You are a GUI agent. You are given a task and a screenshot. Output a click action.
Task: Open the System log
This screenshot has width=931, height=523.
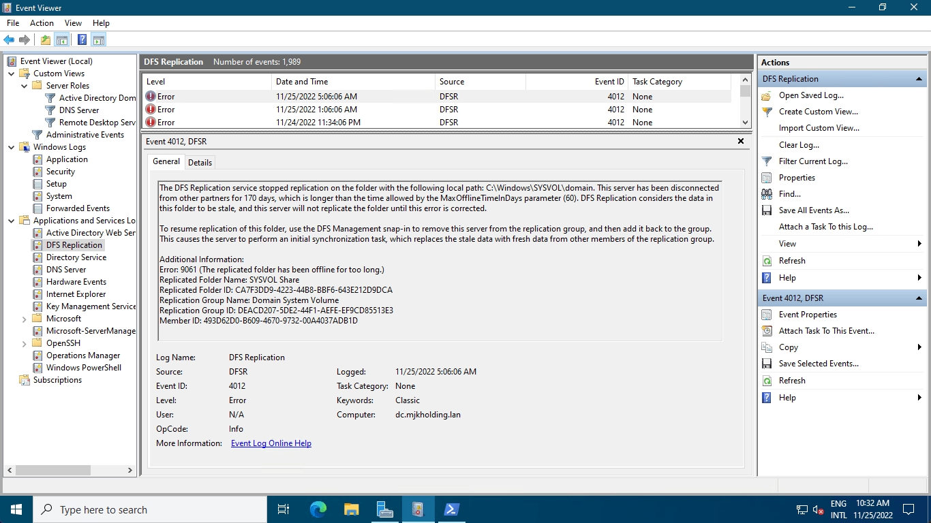coord(59,196)
